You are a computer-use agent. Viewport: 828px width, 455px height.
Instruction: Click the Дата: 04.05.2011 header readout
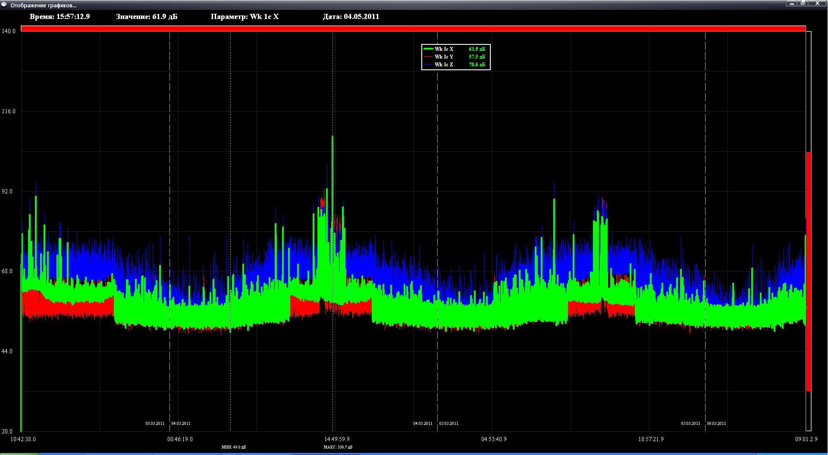coord(351,17)
